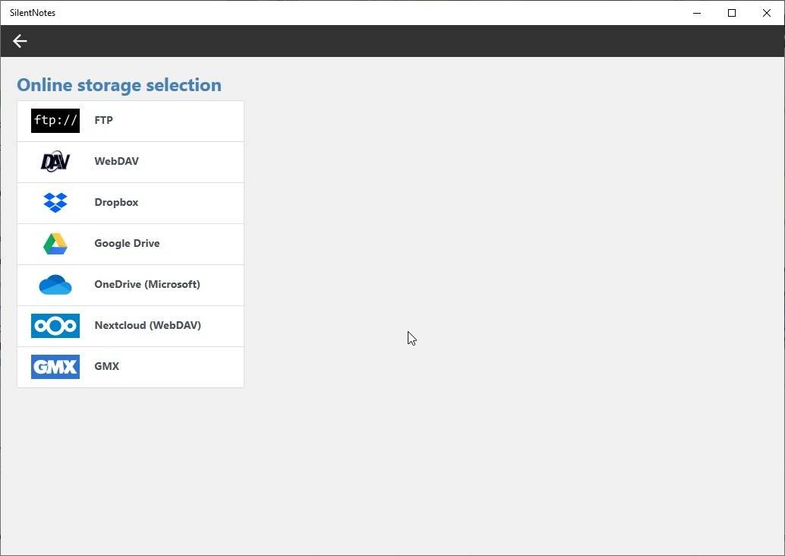Screen dimensions: 785x556
Task: Select WebDAV as the online storage
Action: click(129, 161)
